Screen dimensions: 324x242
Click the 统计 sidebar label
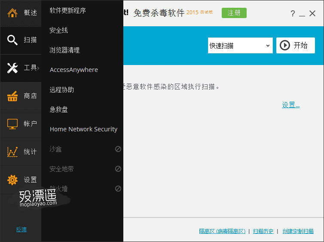click(30, 152)
